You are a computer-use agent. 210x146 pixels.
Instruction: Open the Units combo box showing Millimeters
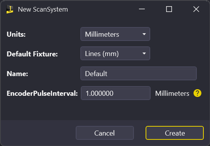click(x=115, y=34)
